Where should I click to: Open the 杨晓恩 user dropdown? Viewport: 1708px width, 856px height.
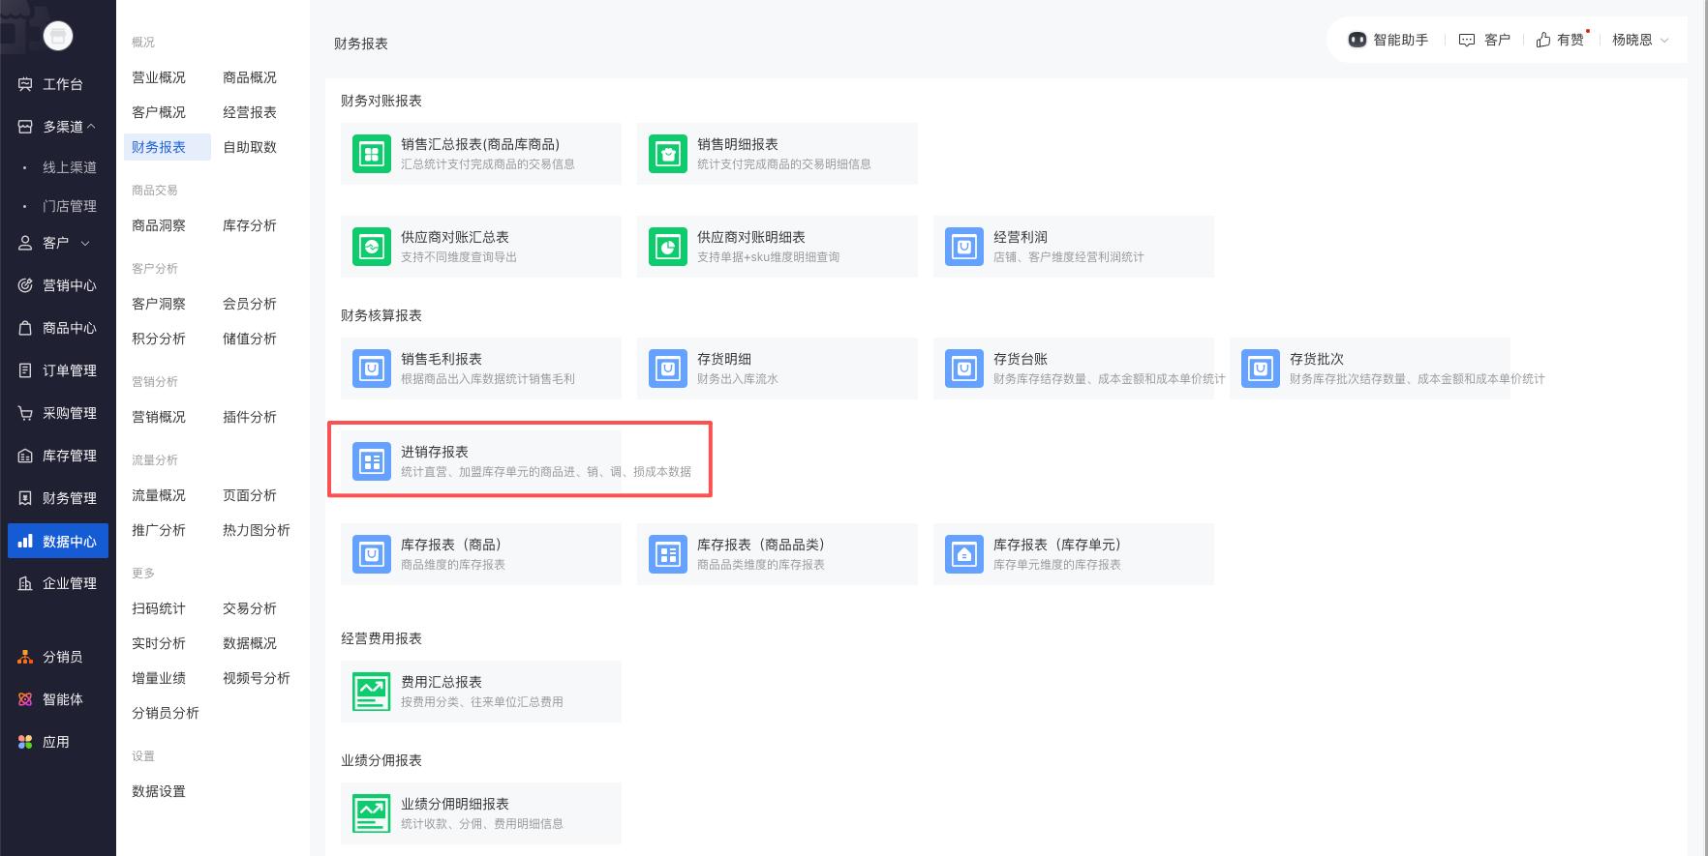coord(1640,40)
